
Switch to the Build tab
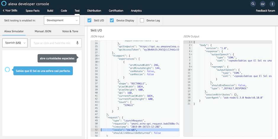50,11
